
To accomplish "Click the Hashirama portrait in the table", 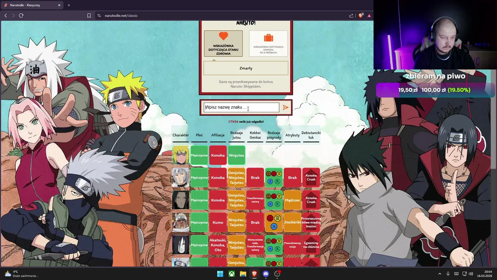I will click(181, 200).
